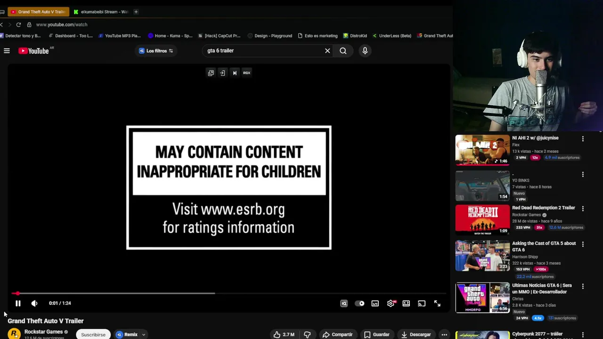Open Ultimas Noticias GTA 6 video title

pos(542,289)
